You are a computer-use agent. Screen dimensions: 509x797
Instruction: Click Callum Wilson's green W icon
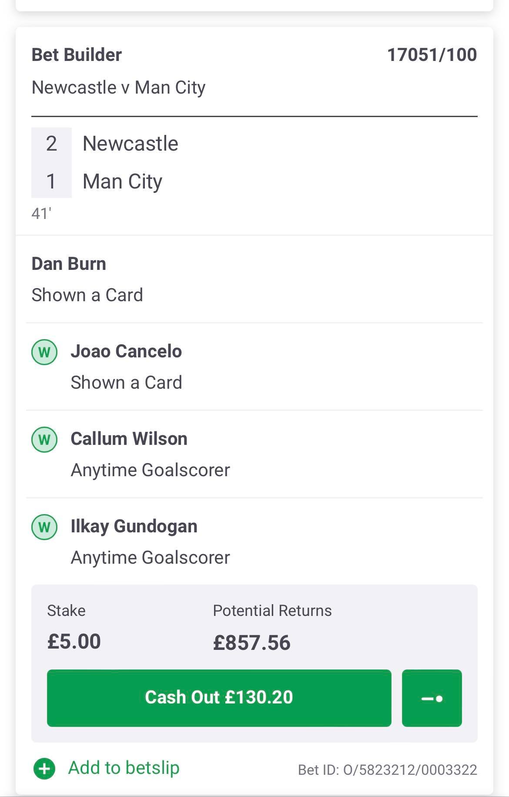44,439
